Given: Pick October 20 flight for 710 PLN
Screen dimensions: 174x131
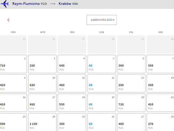Looking at the screenshot, I should (131, 103).
